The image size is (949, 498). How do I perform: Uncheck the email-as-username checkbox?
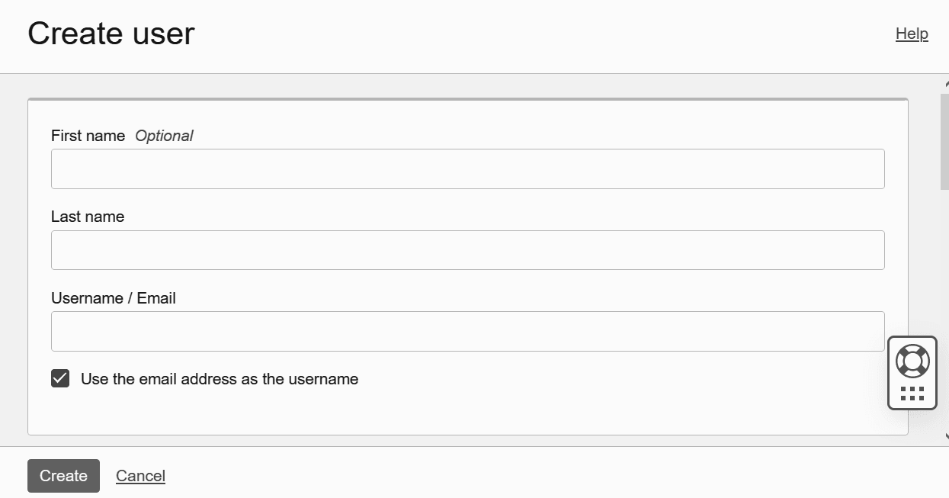pyautogui.click(x=60, y=378)
